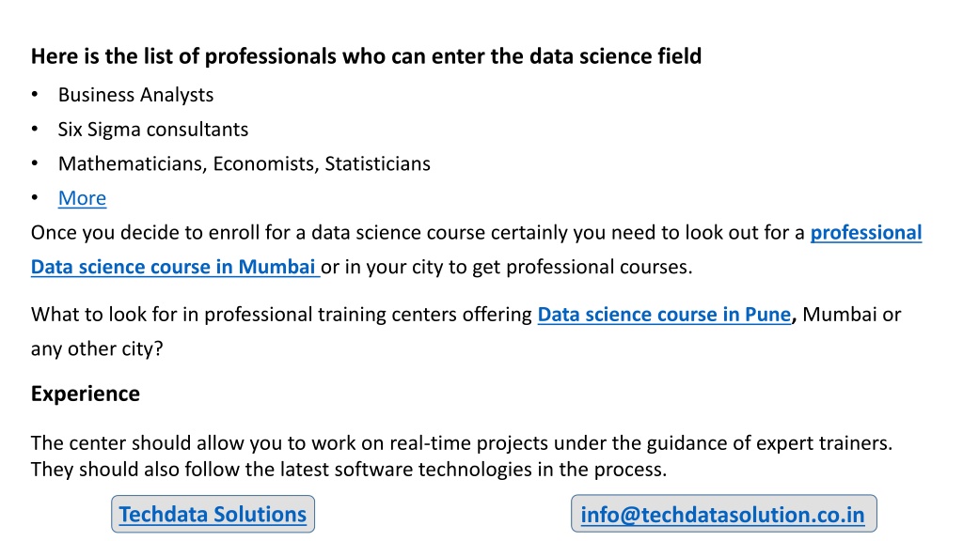Click the Mathematicians, Economists, Statisticians list item
Viewport: 963px width, 541px height.
(x=245, y=163)
